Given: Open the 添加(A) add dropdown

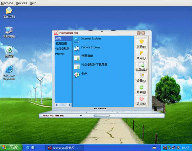Looking at the screenshot, I should click(x=141, y=66).
